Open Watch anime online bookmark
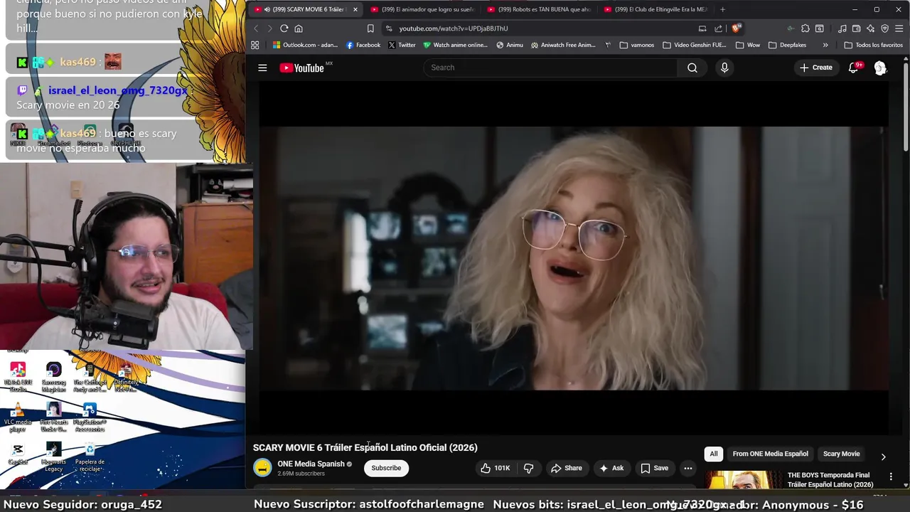Image resolution: width=910 pixels, height=512 pixels. coord(455,45)
